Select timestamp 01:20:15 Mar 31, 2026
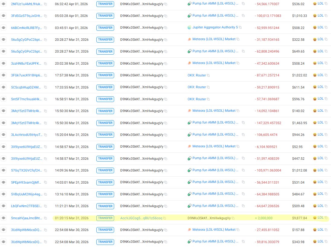Screen dimensions: 331x247 72,218
